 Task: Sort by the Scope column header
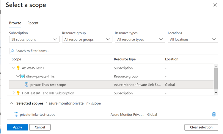(16, 59)
